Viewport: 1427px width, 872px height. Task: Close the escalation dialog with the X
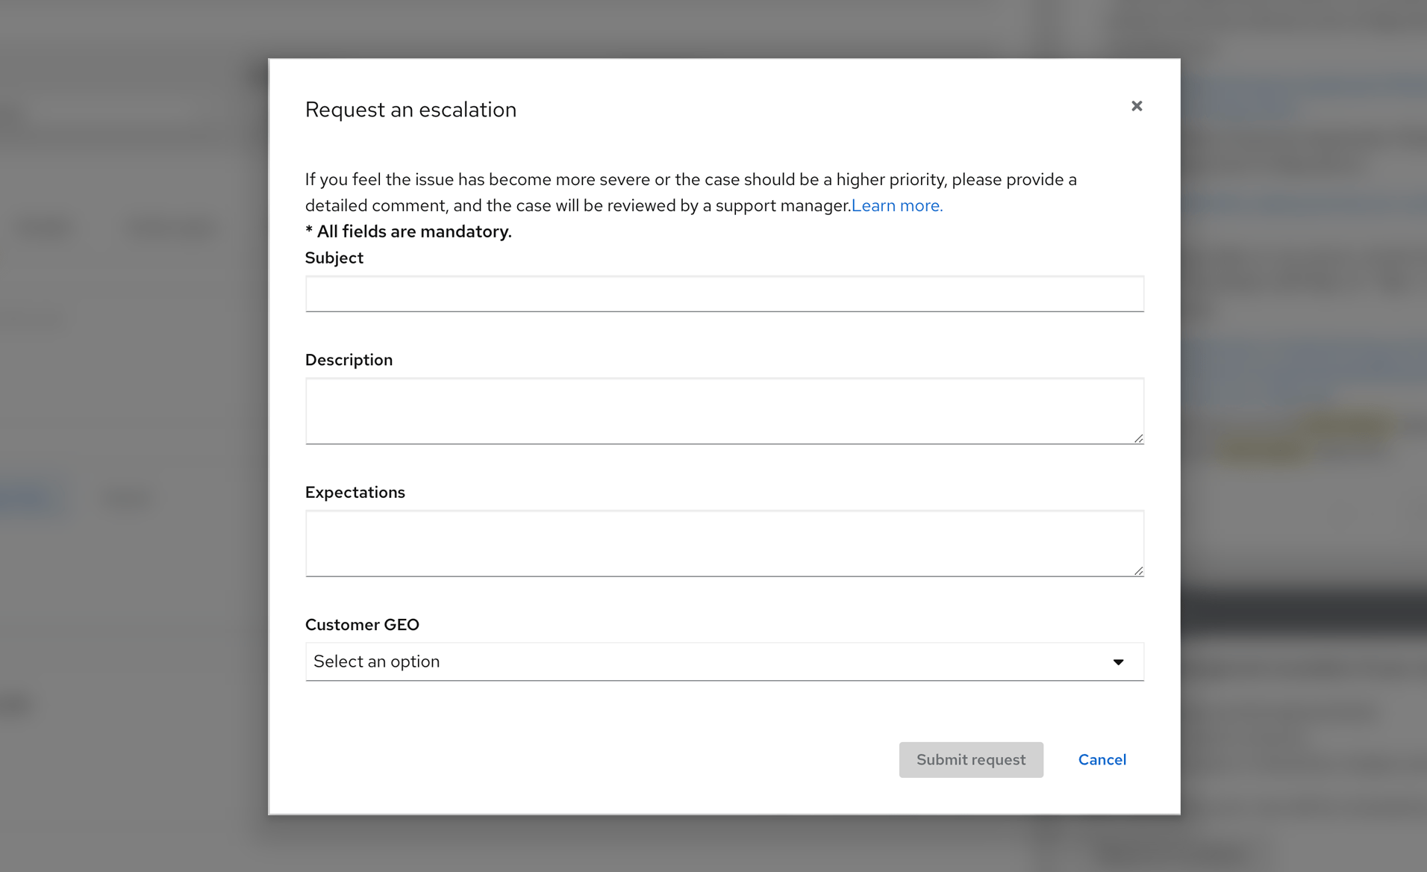click(1136, 106)
